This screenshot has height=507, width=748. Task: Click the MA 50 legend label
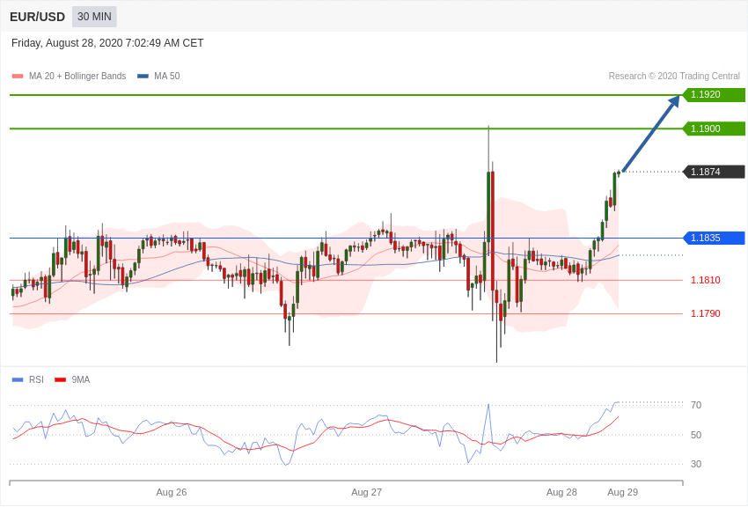click(x=167, y=76)
